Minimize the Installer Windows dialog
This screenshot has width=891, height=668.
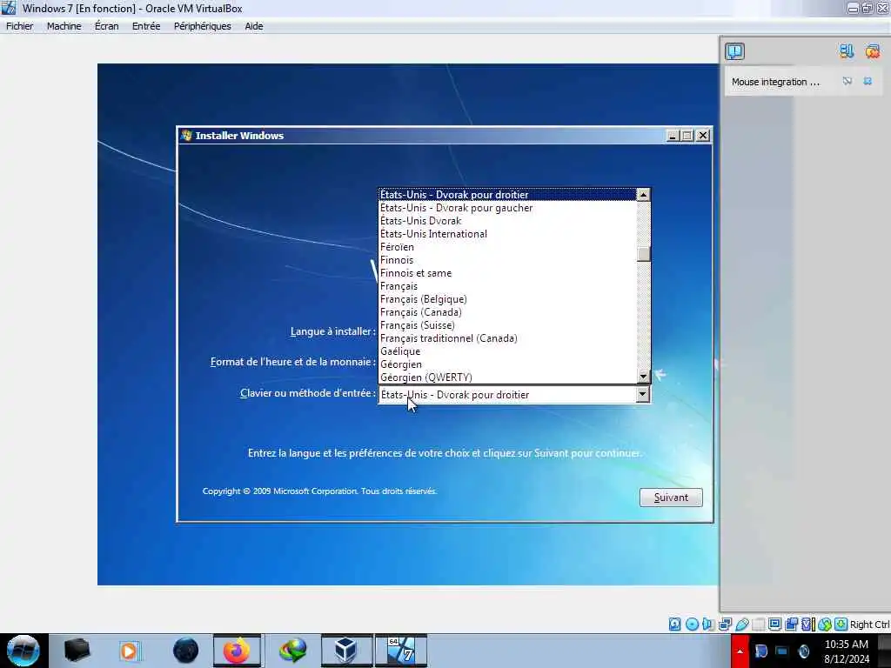point(673,136)
